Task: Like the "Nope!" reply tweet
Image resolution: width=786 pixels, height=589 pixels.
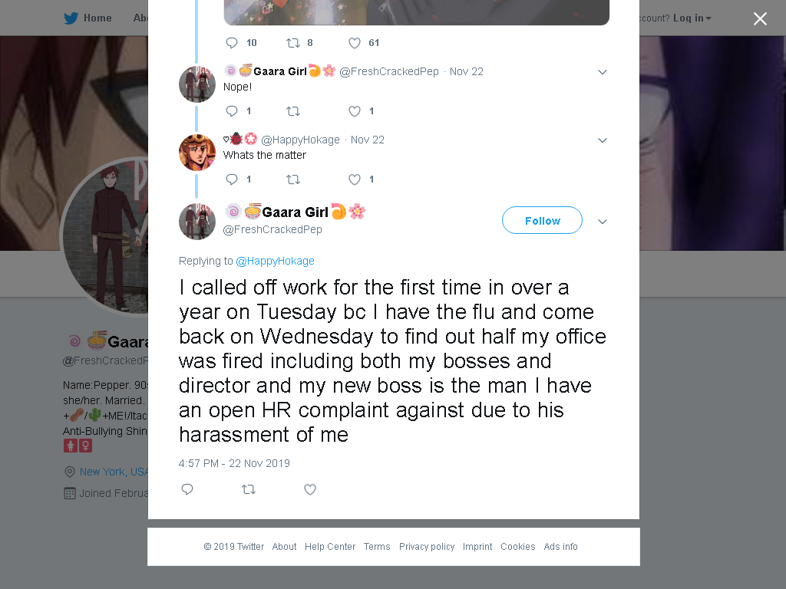Action: click(355, 111)
